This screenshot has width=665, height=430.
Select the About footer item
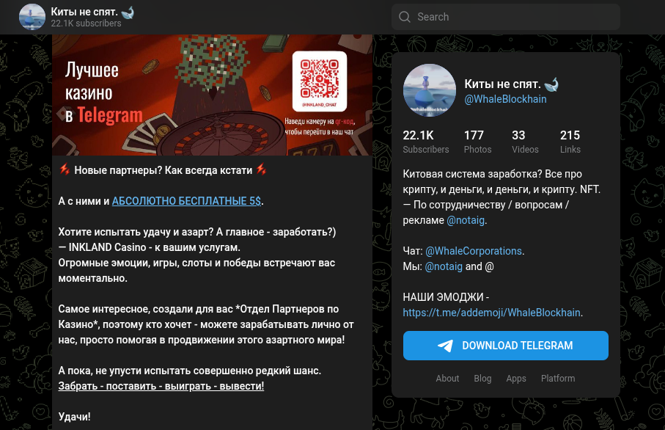(447, 378)
